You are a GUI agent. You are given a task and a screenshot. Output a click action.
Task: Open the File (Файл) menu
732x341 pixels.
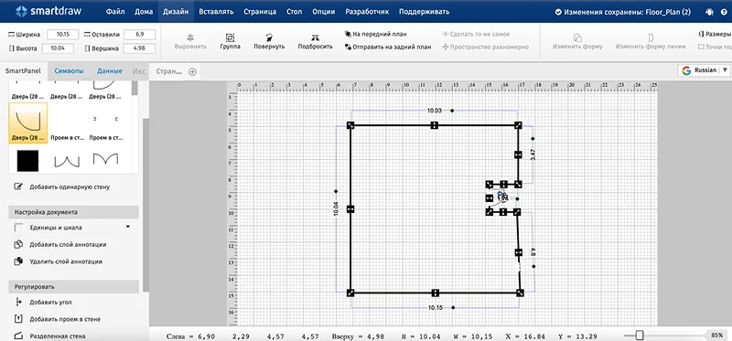click(115, 12)
